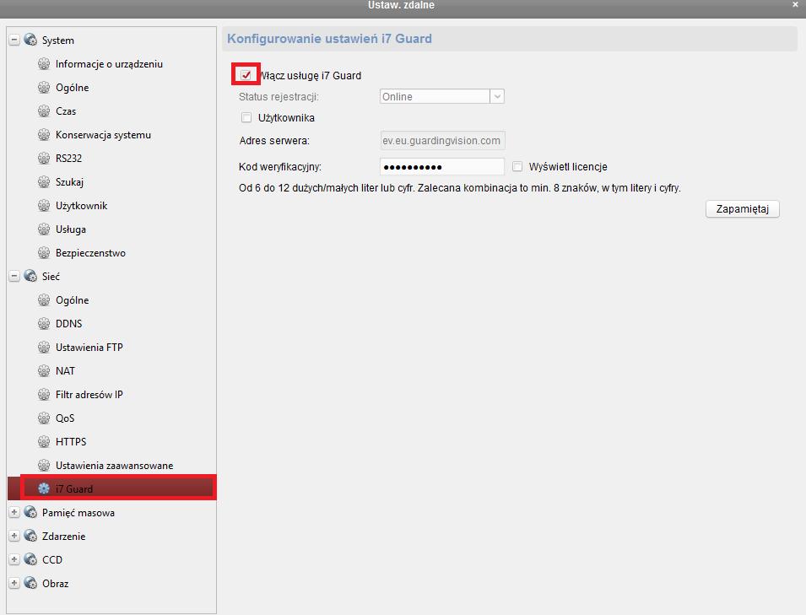The image size is (806, 615).
Task: Open Informacje o urządzeniu settings
Action: (109, 64)
